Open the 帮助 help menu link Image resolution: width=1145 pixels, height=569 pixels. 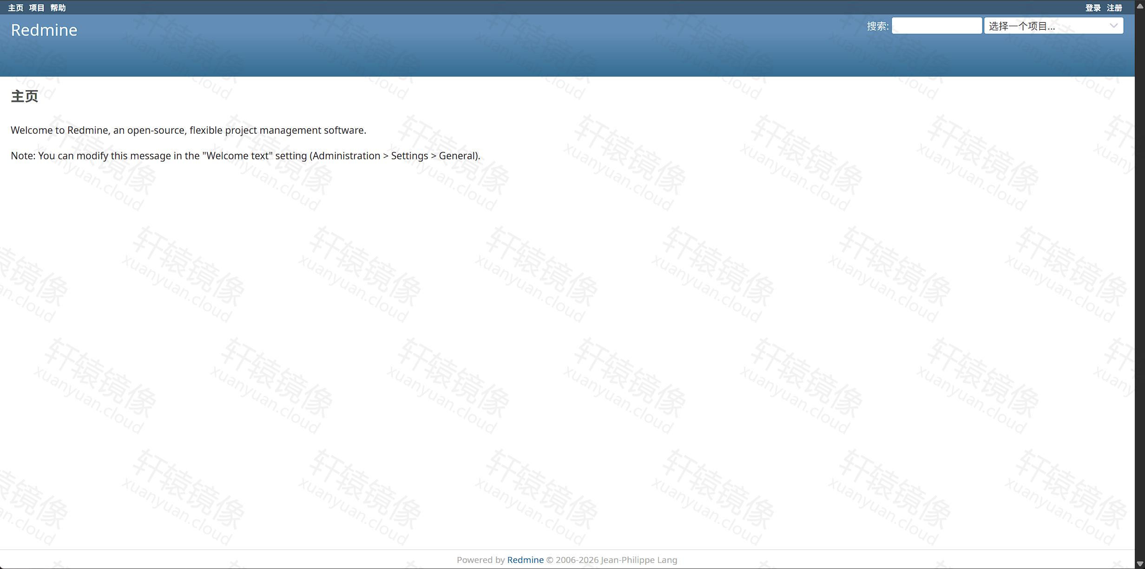(x=58, y=7)
